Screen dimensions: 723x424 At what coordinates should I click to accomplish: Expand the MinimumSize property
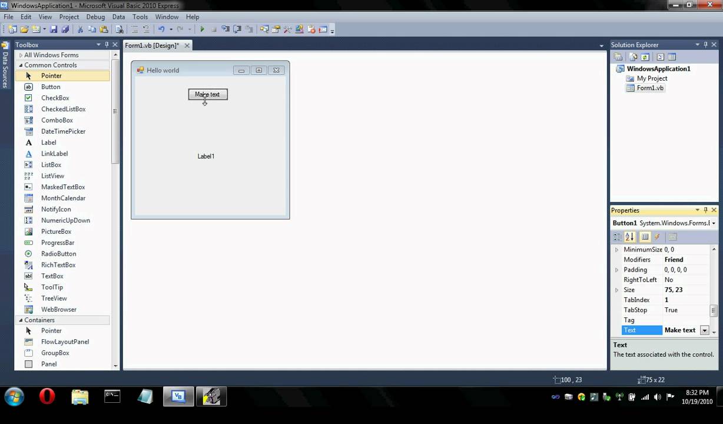point(617,250)
